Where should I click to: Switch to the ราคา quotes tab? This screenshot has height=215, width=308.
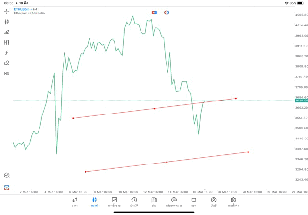[x=75, y=202]
